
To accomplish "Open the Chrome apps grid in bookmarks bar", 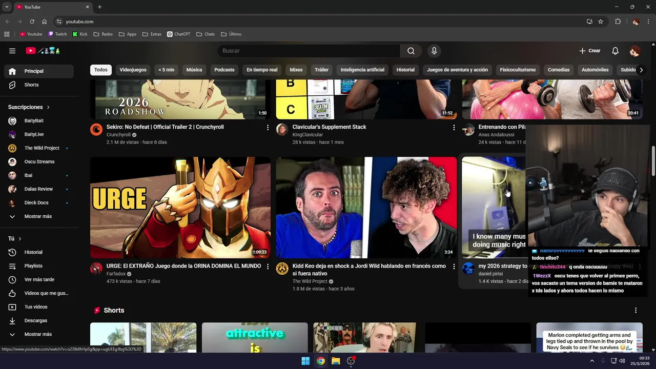I will coord(7,34).
